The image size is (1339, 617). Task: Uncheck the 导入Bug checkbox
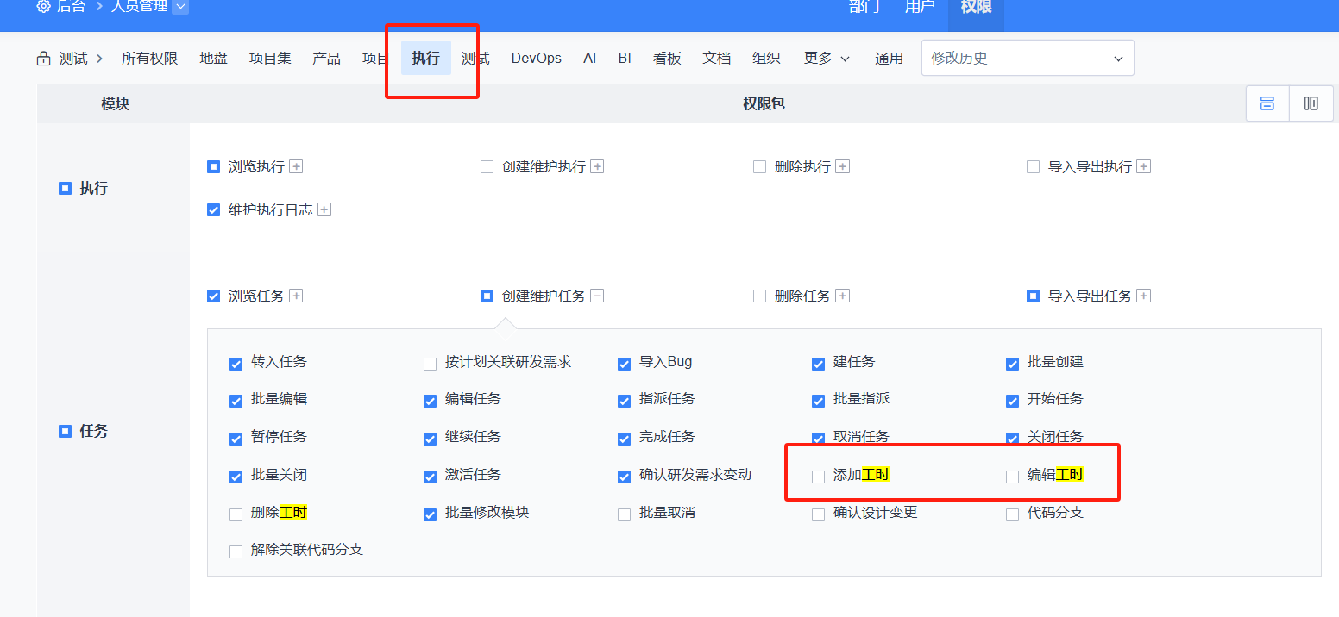pyautogui.click(x=624, y=364)
